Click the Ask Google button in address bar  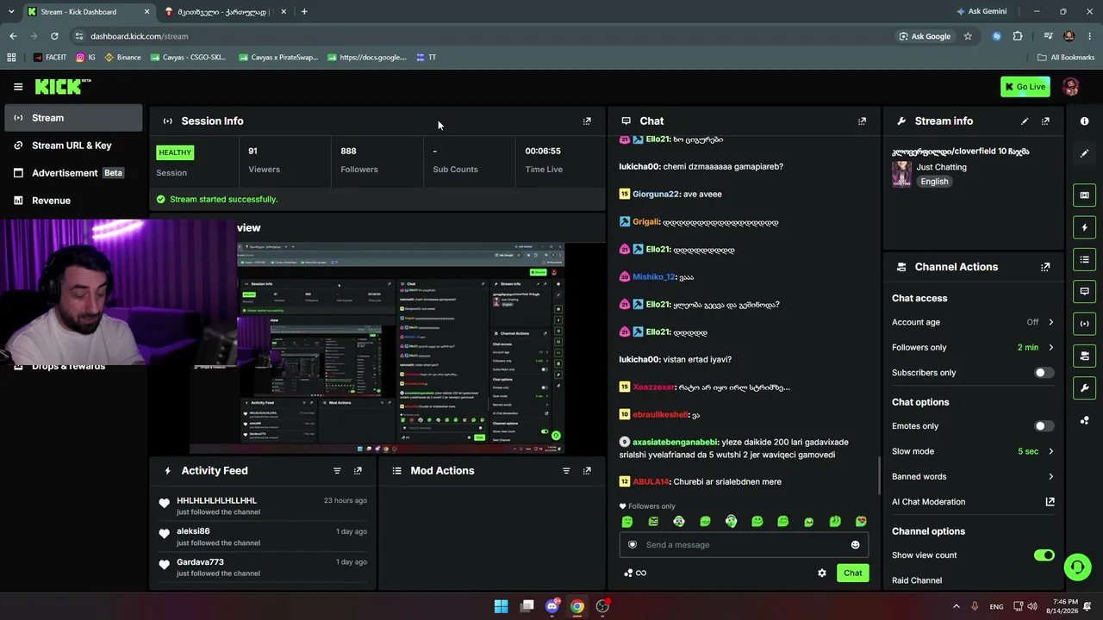point(925,36)
